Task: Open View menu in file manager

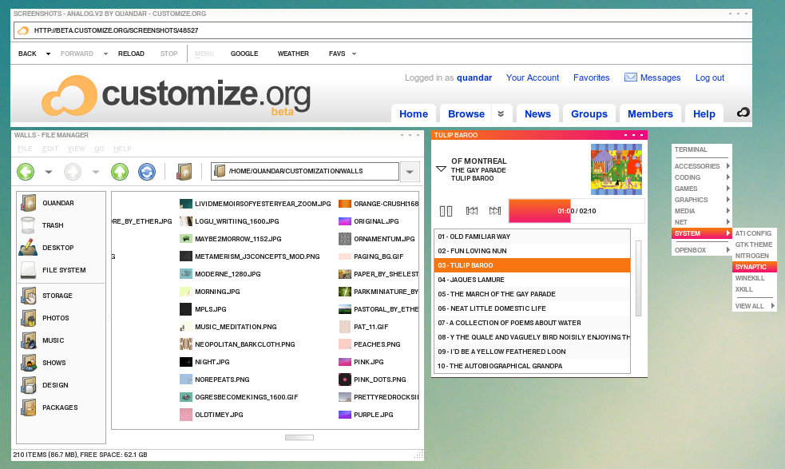Action: tap(76, 149)
